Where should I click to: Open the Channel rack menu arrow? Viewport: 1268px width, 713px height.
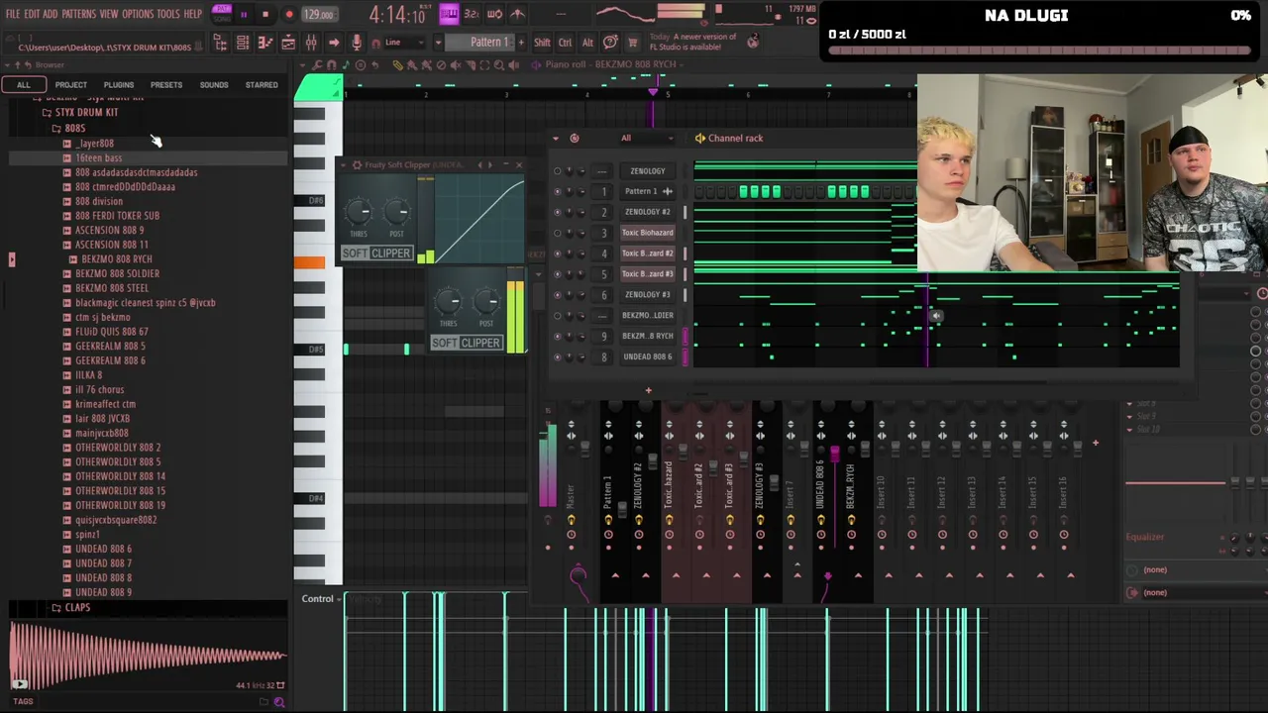[x=556, y=139]
